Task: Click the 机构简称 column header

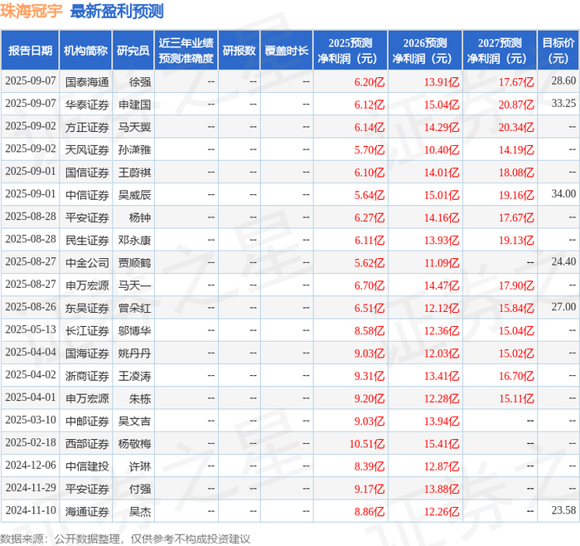Action: pos(86,51)
